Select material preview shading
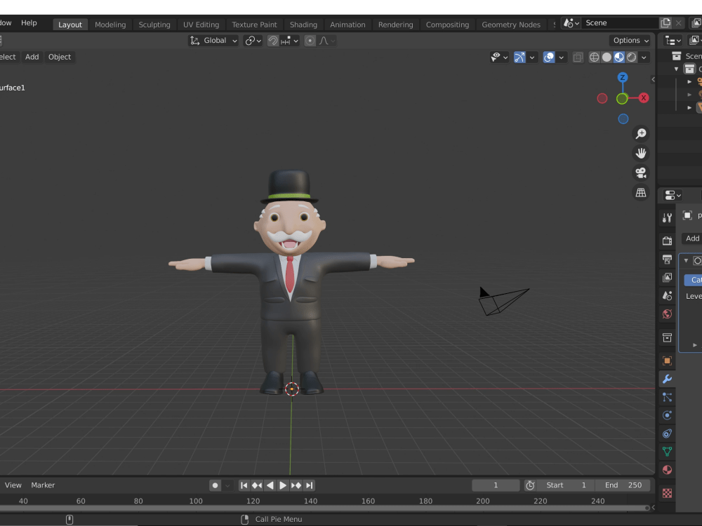702x526 pixels. coord(619,58)
